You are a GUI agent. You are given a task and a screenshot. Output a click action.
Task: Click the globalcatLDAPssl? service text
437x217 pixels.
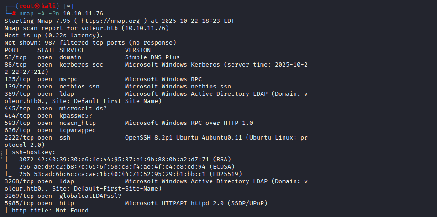tap(89, 196)
